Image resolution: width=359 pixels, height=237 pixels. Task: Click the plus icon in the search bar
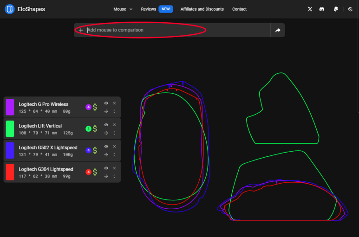81,30
